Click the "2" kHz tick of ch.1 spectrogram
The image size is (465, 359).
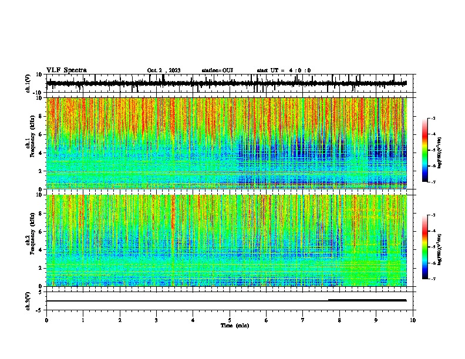pos(41,171)
